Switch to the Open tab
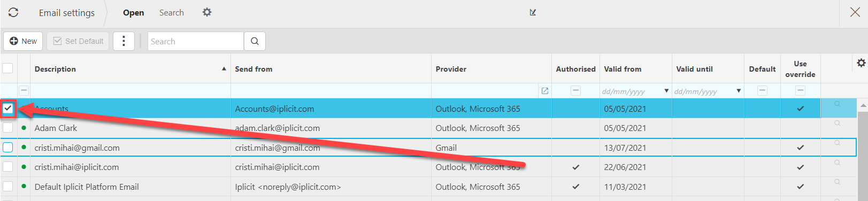Image resolution: width=868 pixels, height=201 pixels. [133, 13]
